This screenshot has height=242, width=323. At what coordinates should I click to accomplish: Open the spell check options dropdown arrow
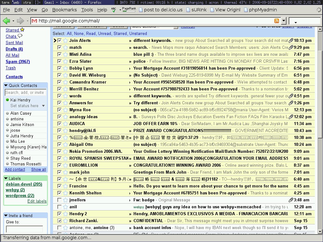pos(120,10)
